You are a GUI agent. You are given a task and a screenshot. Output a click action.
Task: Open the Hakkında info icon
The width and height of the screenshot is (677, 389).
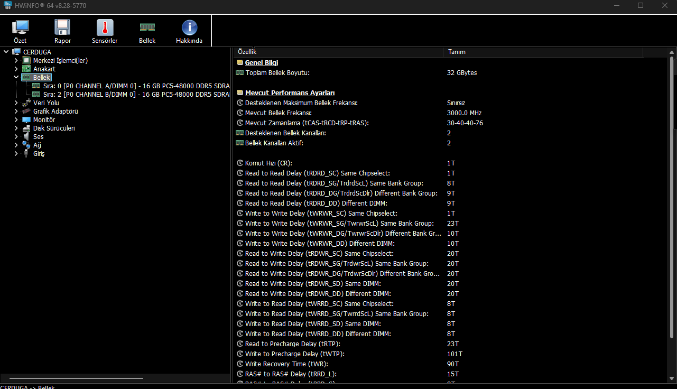click(189, 32)
